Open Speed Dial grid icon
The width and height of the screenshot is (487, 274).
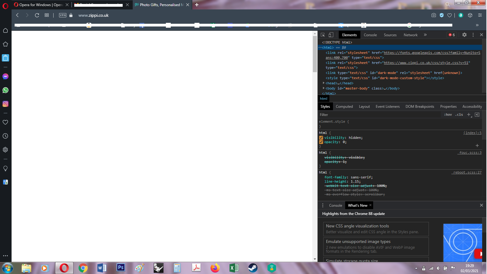[47, 15]
